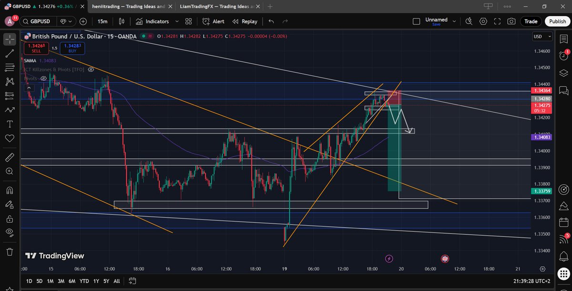Open a new tab with the plus button
This screenshot has width=572, height=291.
pyautogui.click(x=270, y=7)
